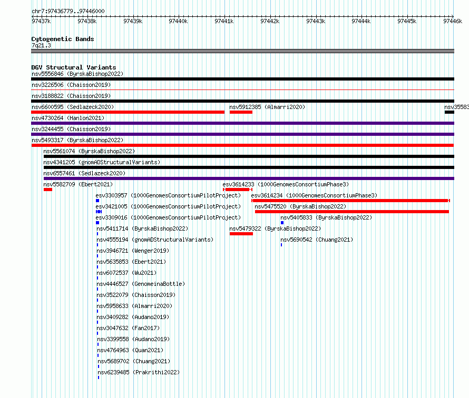Click the nsv6557461 (Sedlazeck2020) purple bar
Screen dimensions: 469x398
[x=249, y=178]
